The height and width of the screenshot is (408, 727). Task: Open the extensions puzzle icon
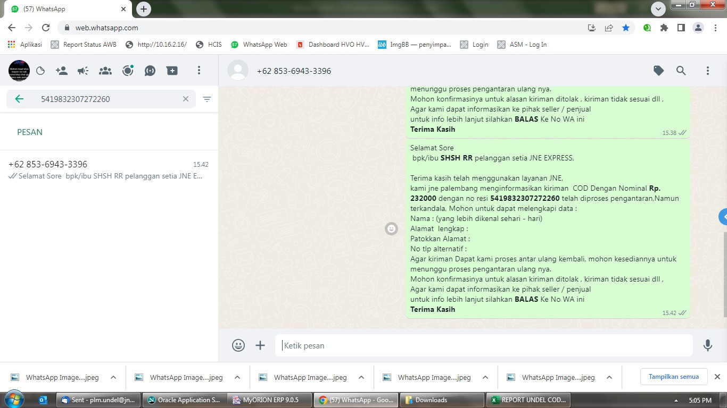tap(664, 28)
